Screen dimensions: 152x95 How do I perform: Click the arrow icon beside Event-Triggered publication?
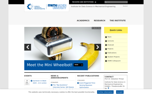[x=78, y=83]
